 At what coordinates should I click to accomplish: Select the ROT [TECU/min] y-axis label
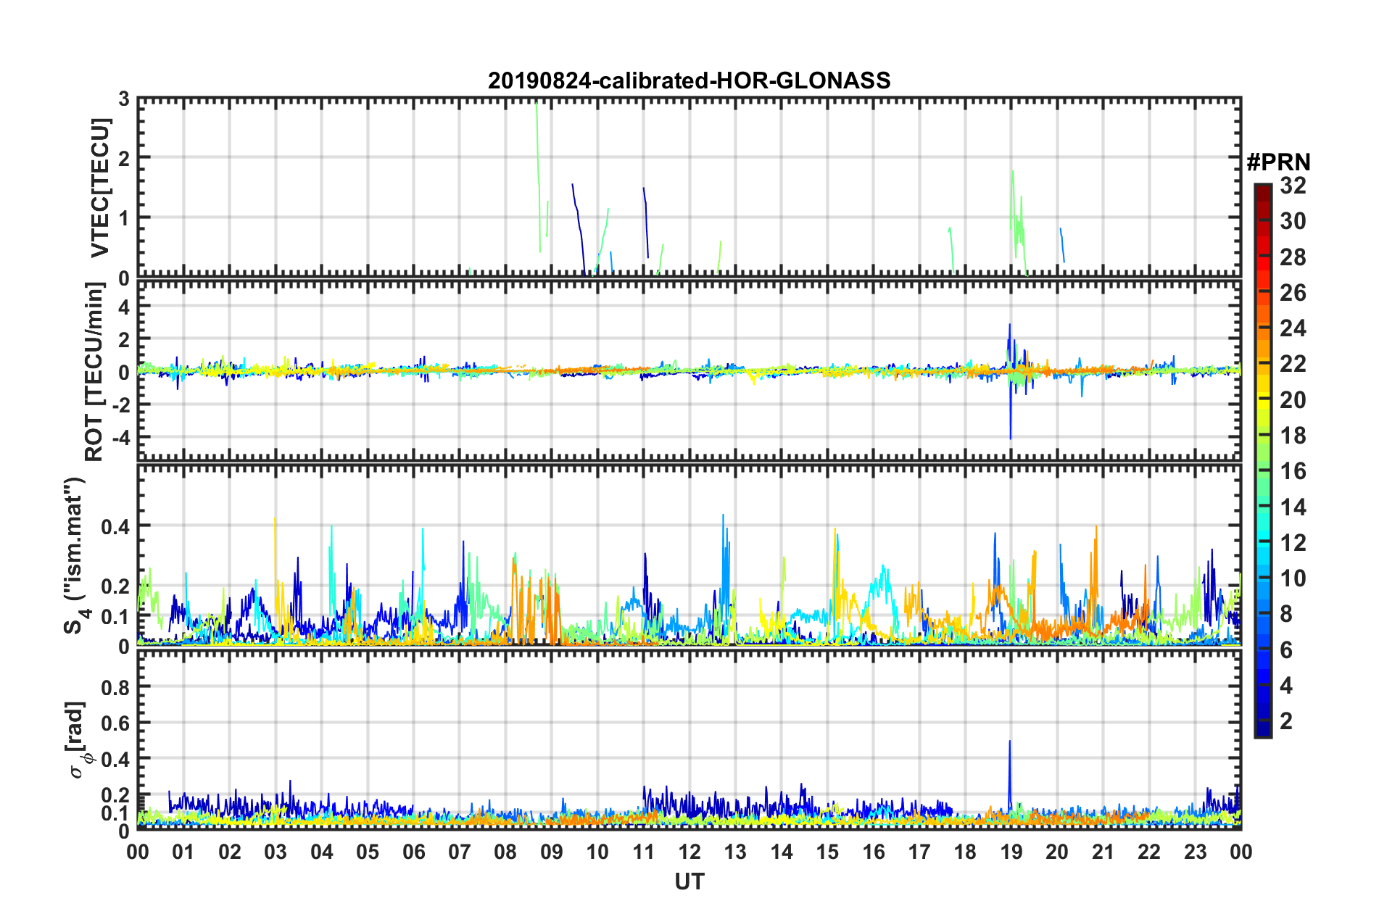pos(94,372)
